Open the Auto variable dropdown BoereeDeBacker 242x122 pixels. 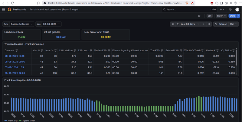tap(22, 24)
